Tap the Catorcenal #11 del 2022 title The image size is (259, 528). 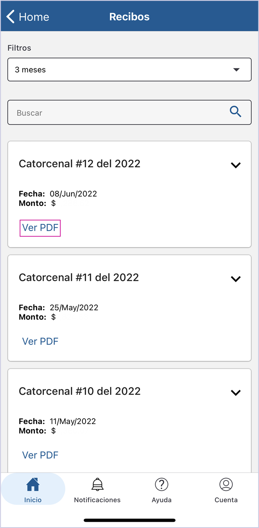point(79,277)
